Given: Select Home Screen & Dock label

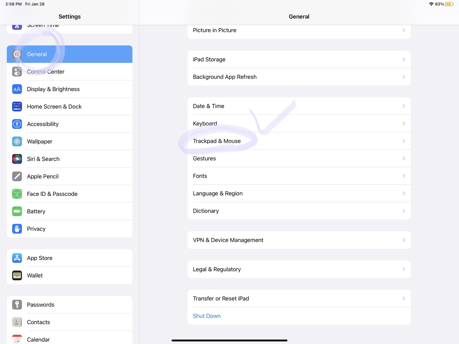Looking at the screenshot, I should 54,106.
